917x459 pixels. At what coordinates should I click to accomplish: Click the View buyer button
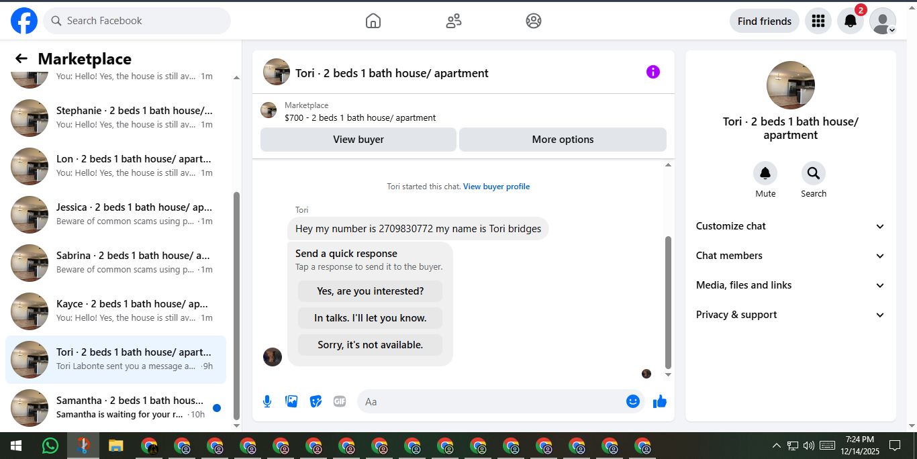[x=358, y=140]
